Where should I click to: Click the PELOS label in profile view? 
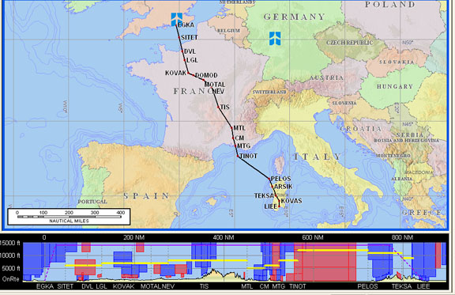coord(367,286)
